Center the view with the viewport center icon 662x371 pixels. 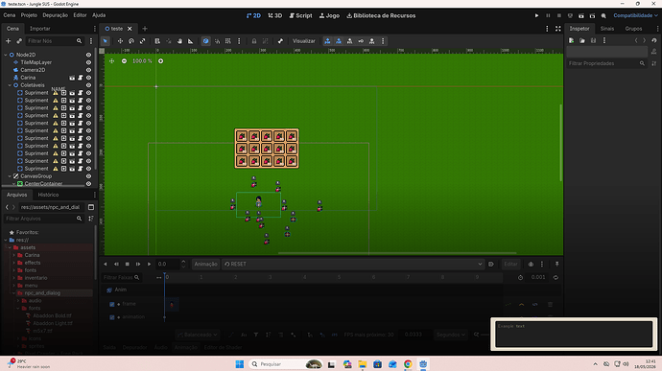tap(112, 60)
